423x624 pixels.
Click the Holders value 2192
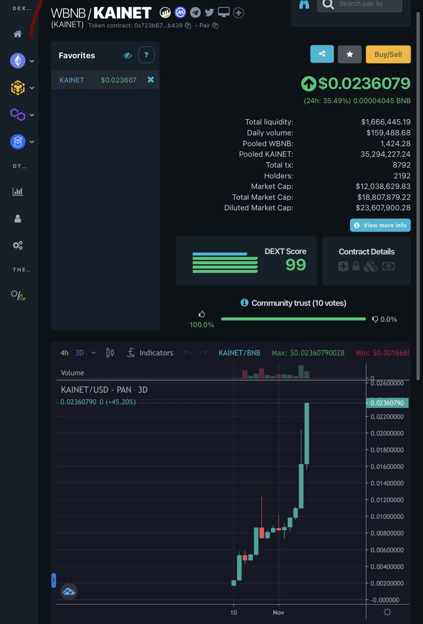pos(402,176)
